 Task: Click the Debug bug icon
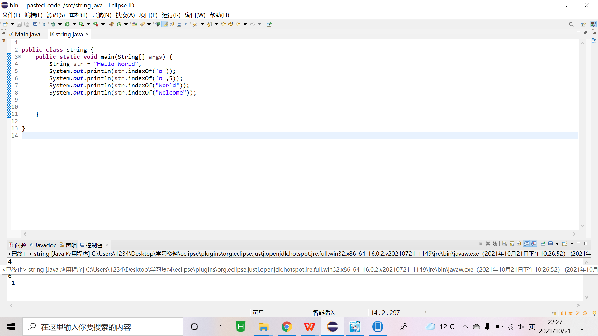pyautogui.click(x=53, y=24)
